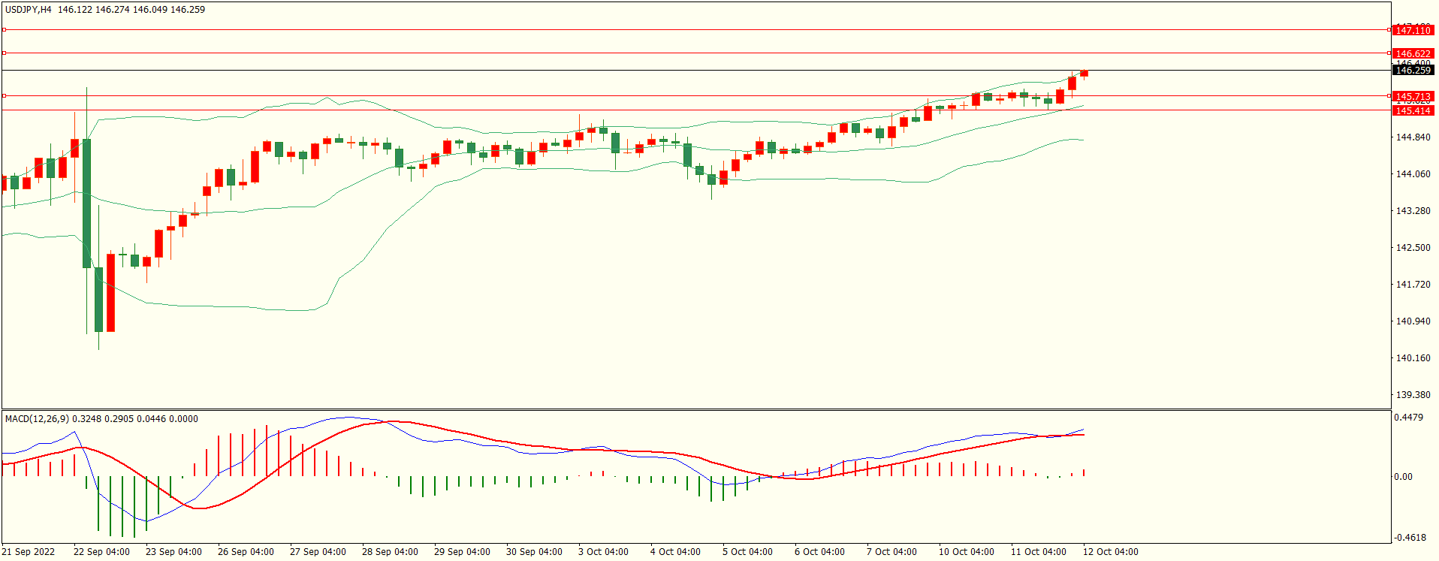Click the USDJPY,H4 chart title
The height and width of the screenshot is (561, 1439).
coord(29,10)
